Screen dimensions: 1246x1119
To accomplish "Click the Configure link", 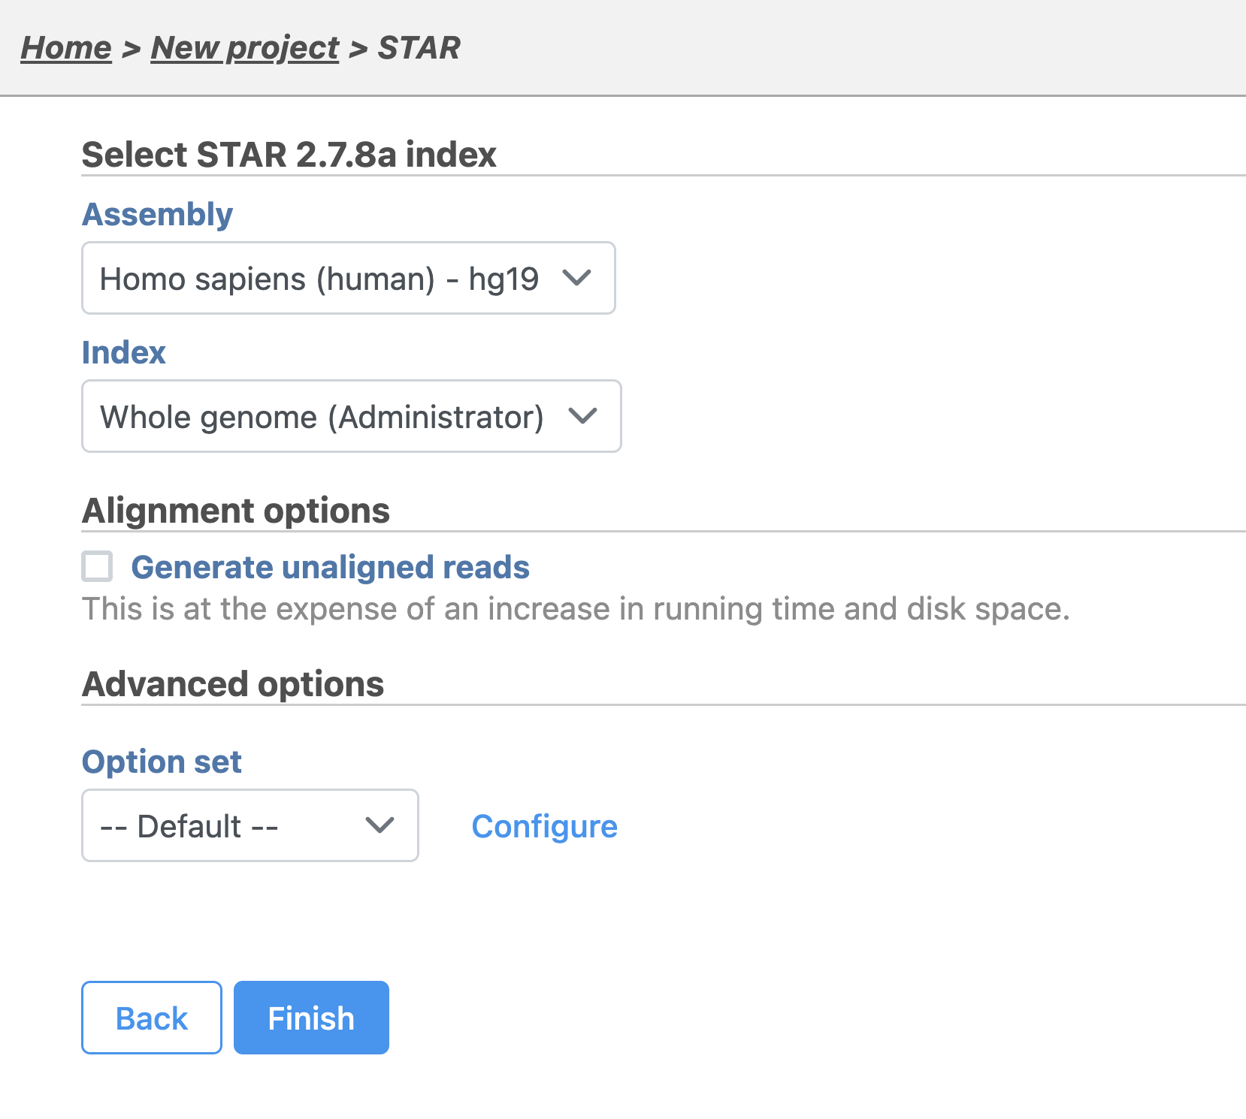I will 544,827.
